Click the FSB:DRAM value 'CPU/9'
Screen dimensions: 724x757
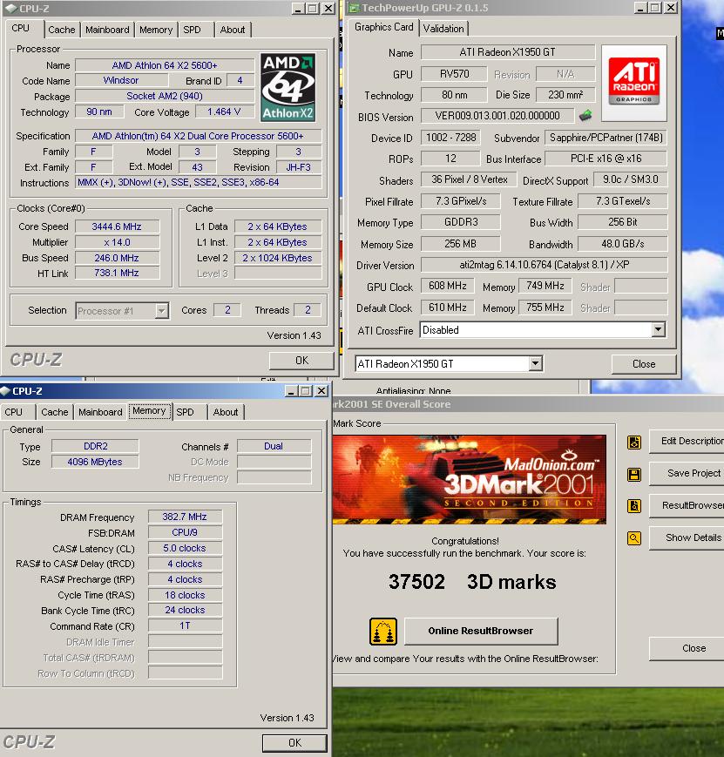(185, 532)
